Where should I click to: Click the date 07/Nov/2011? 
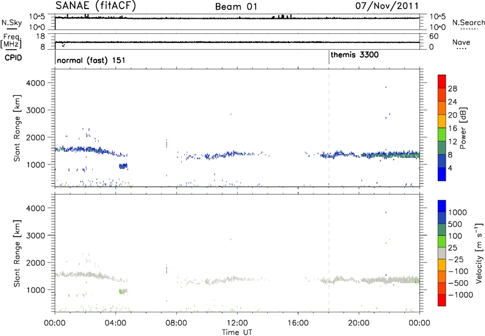point(387,6)
